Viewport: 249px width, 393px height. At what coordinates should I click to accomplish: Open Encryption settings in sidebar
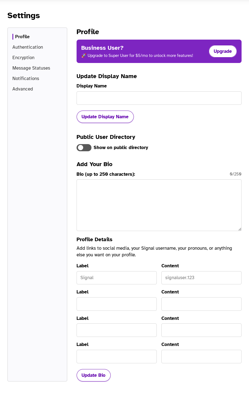pos(23,57)
